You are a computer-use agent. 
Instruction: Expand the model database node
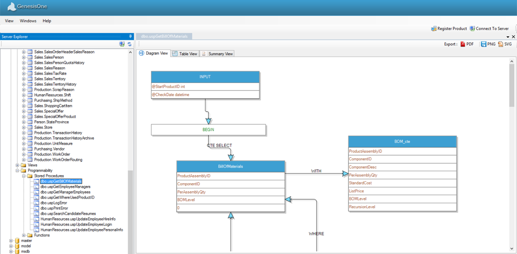tap(11, 246)
